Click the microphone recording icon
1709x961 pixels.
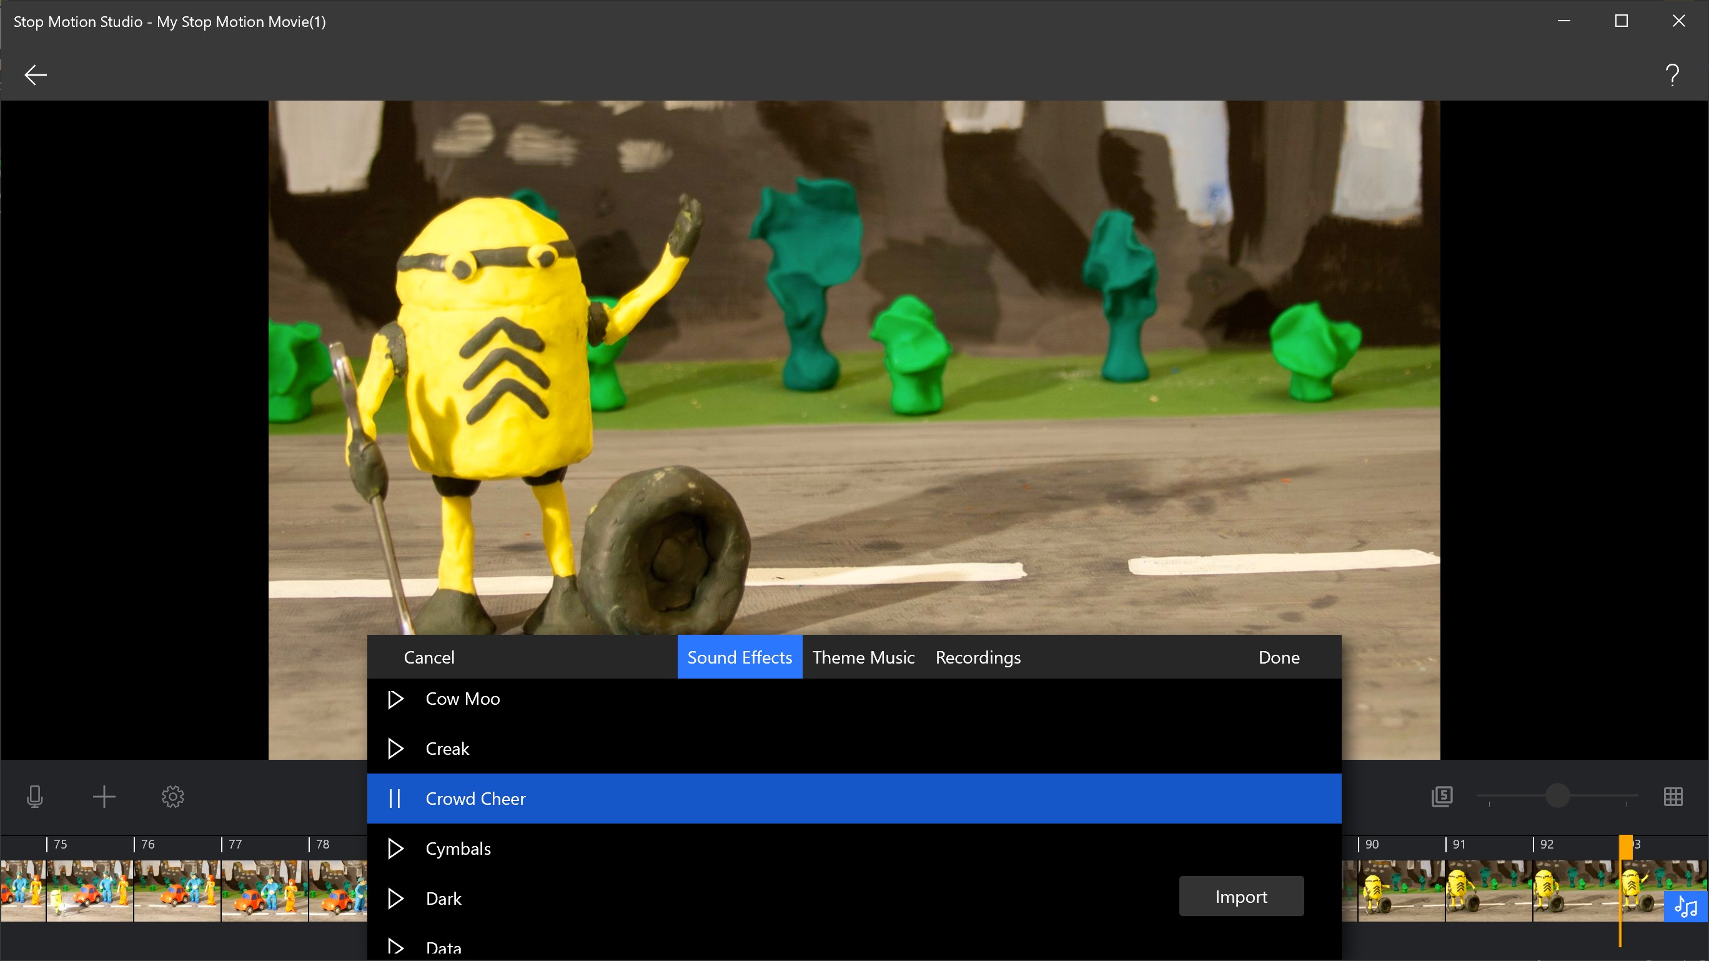[34, 797]
